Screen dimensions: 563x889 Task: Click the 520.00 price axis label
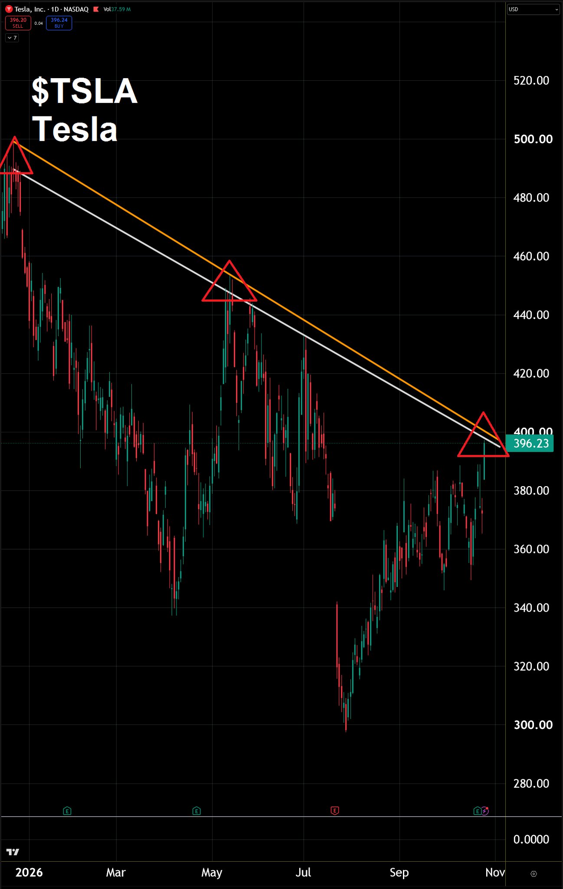point(531,81)
